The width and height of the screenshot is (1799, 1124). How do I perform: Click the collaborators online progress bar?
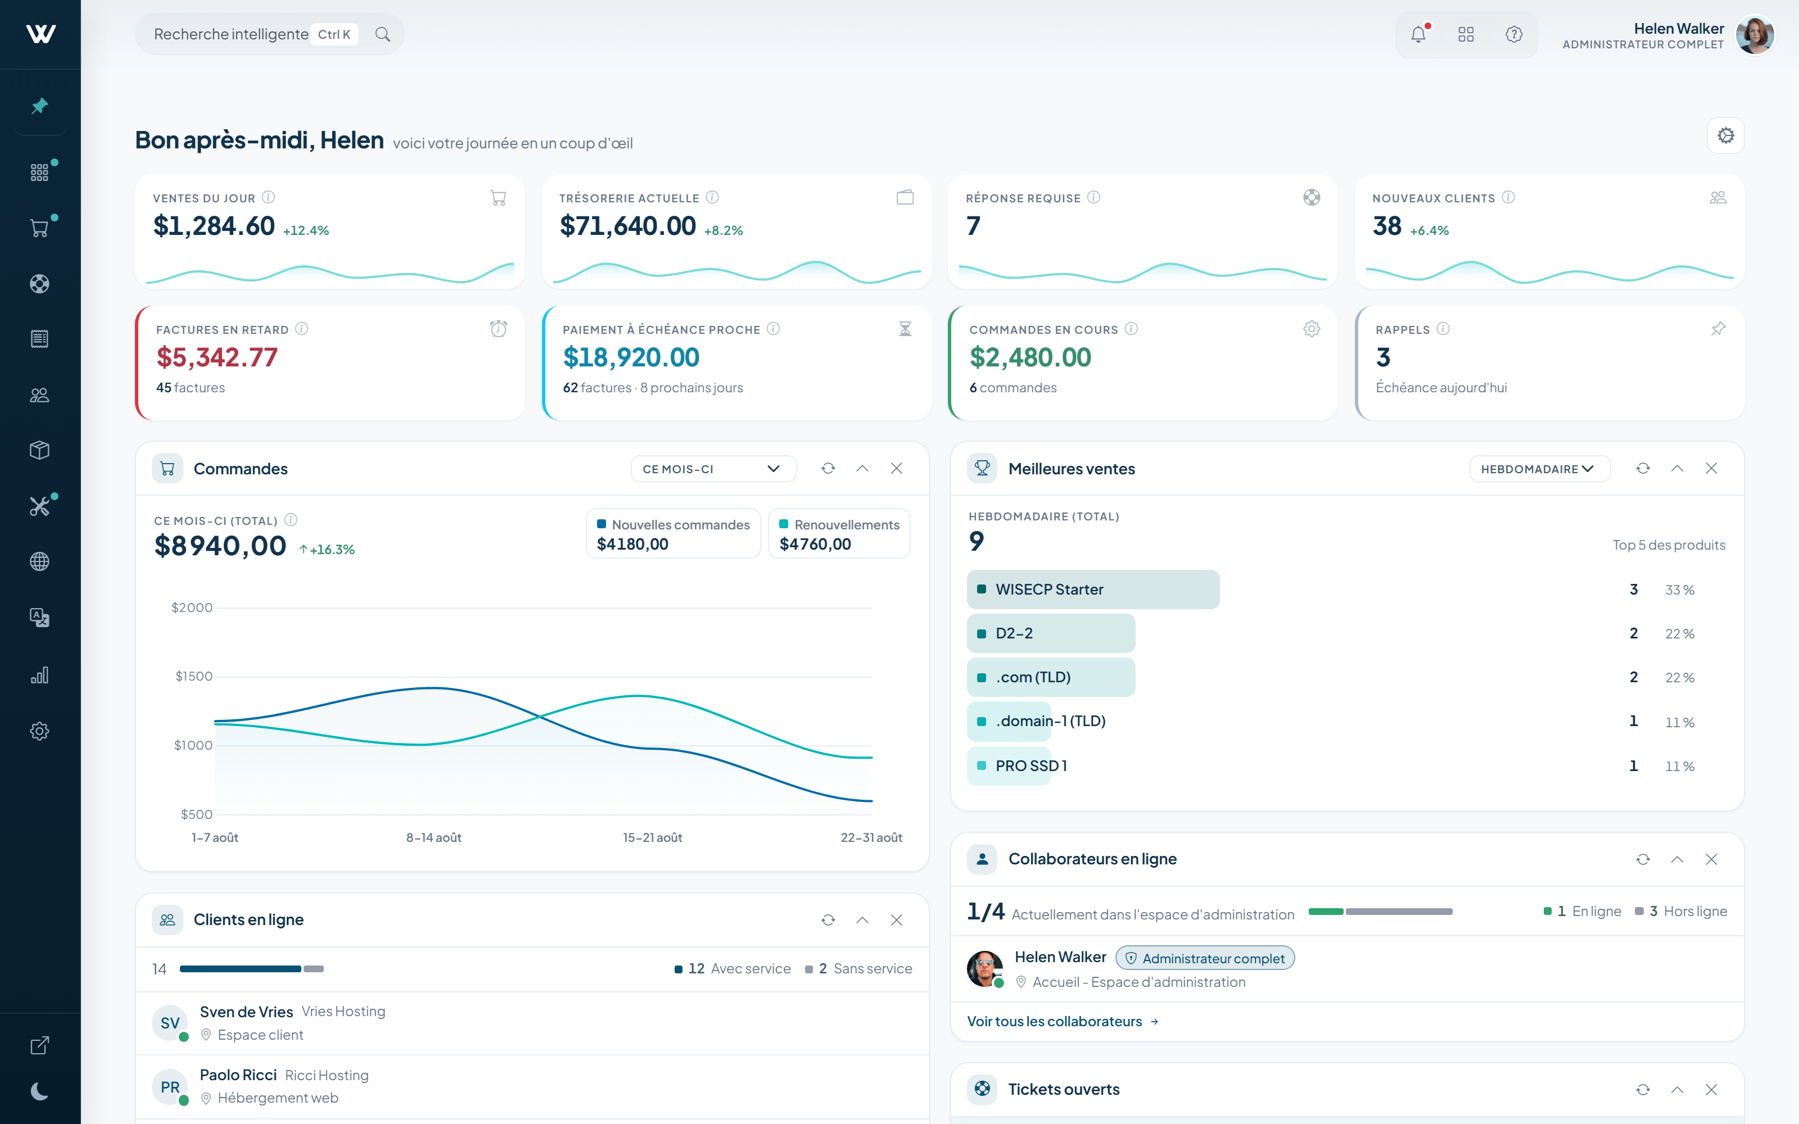pos(1381,912)
